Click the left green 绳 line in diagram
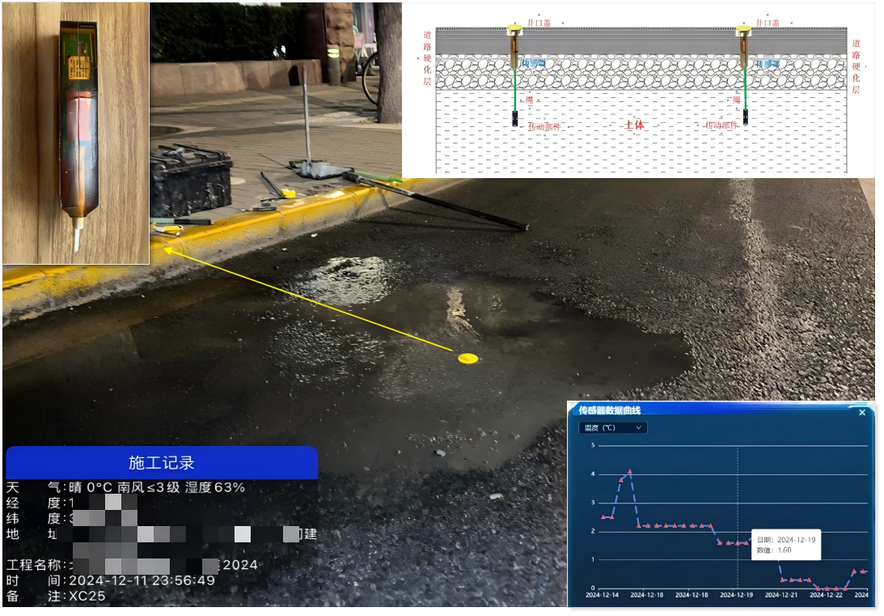 (x=514, y=88)
